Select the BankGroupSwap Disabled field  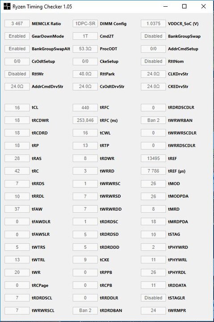(153, 36)
